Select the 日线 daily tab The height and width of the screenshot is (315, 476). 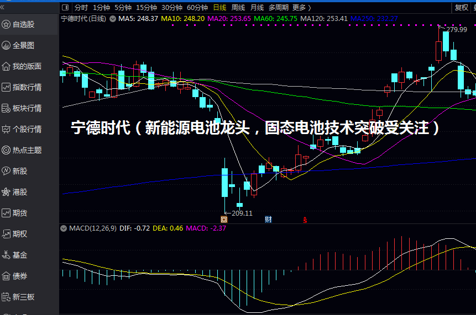tap(220, 8)
